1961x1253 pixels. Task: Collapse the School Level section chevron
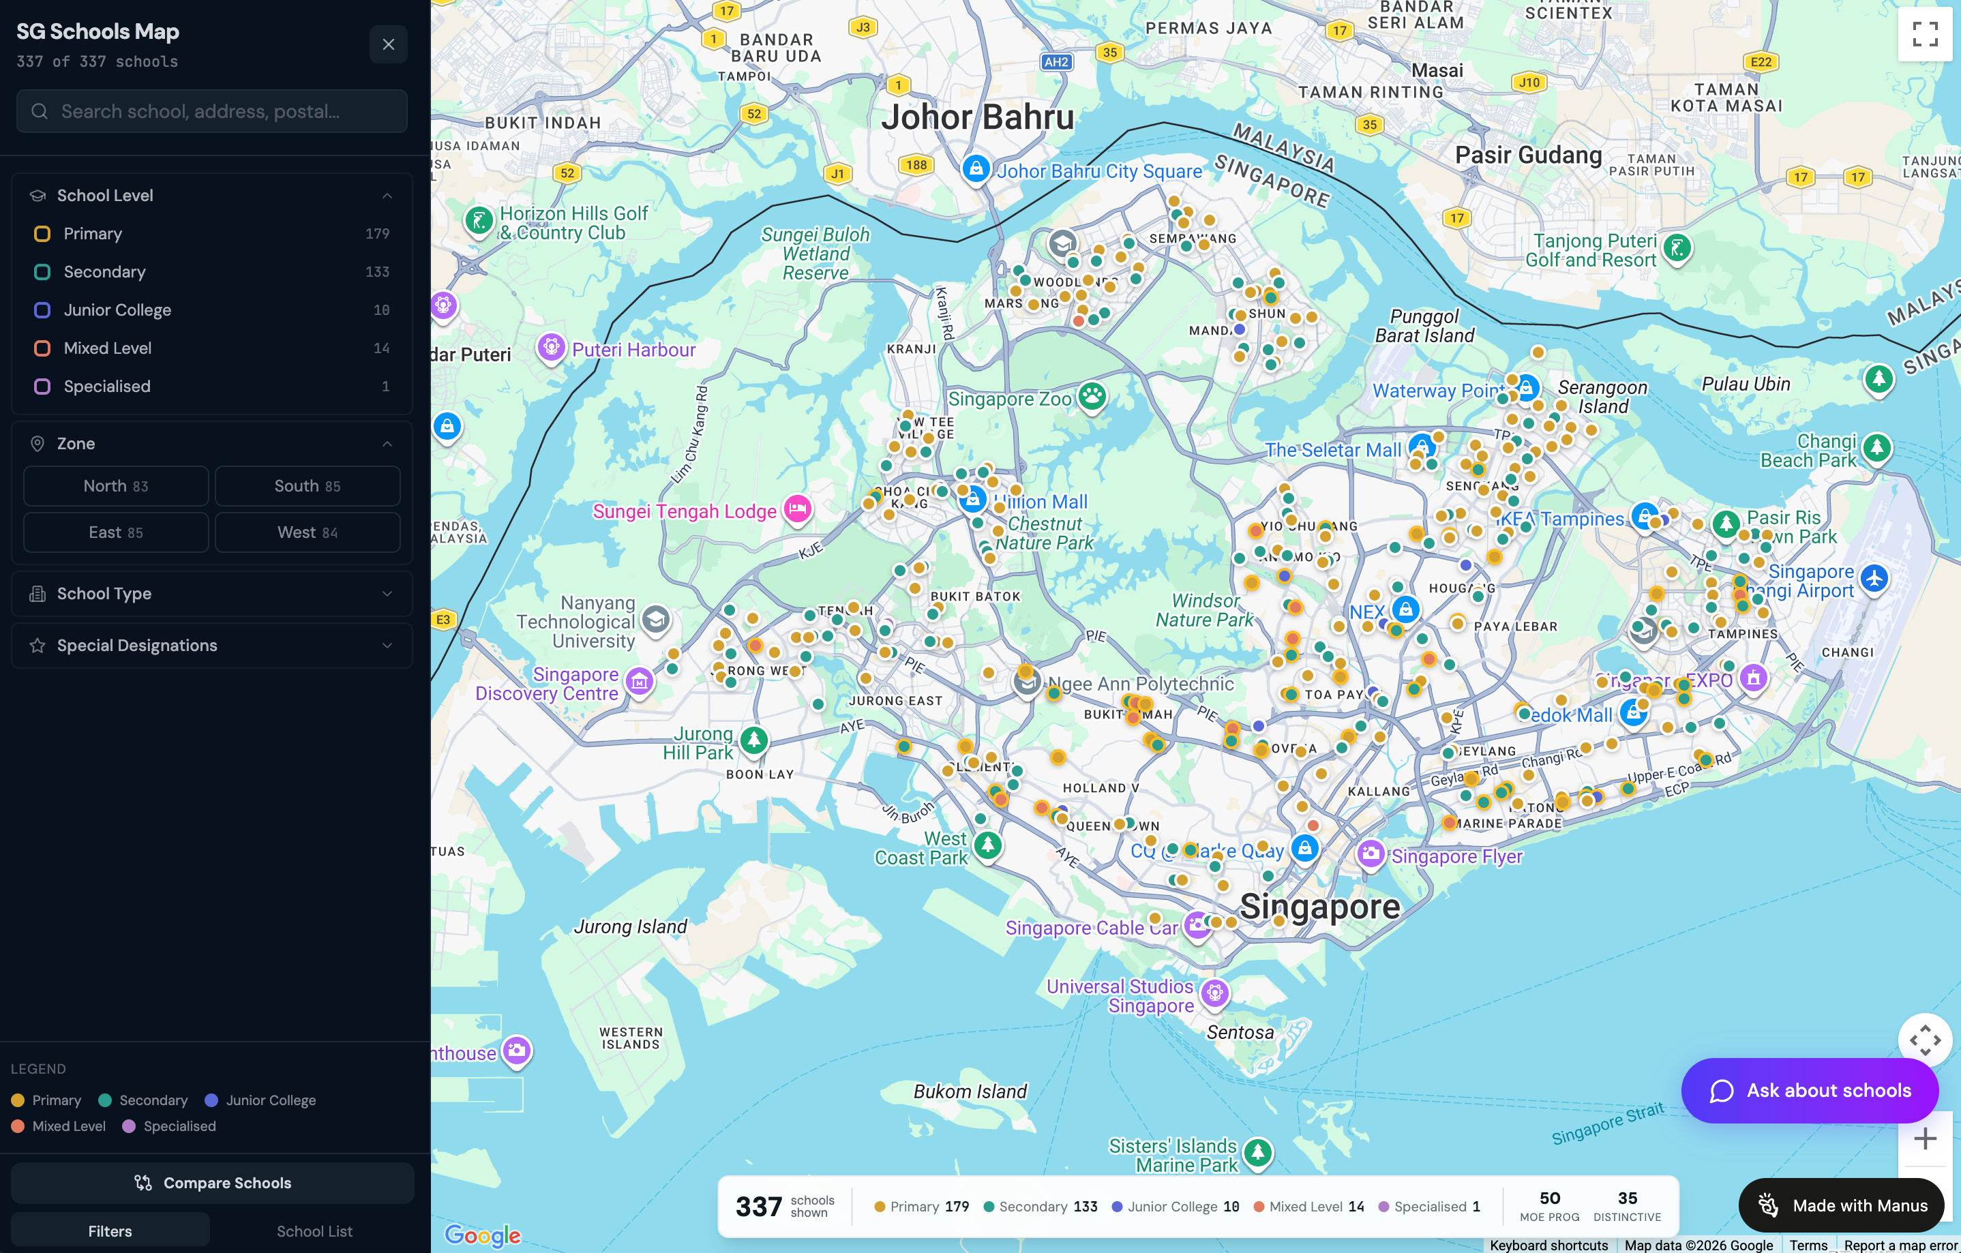(x=388, y=196)
